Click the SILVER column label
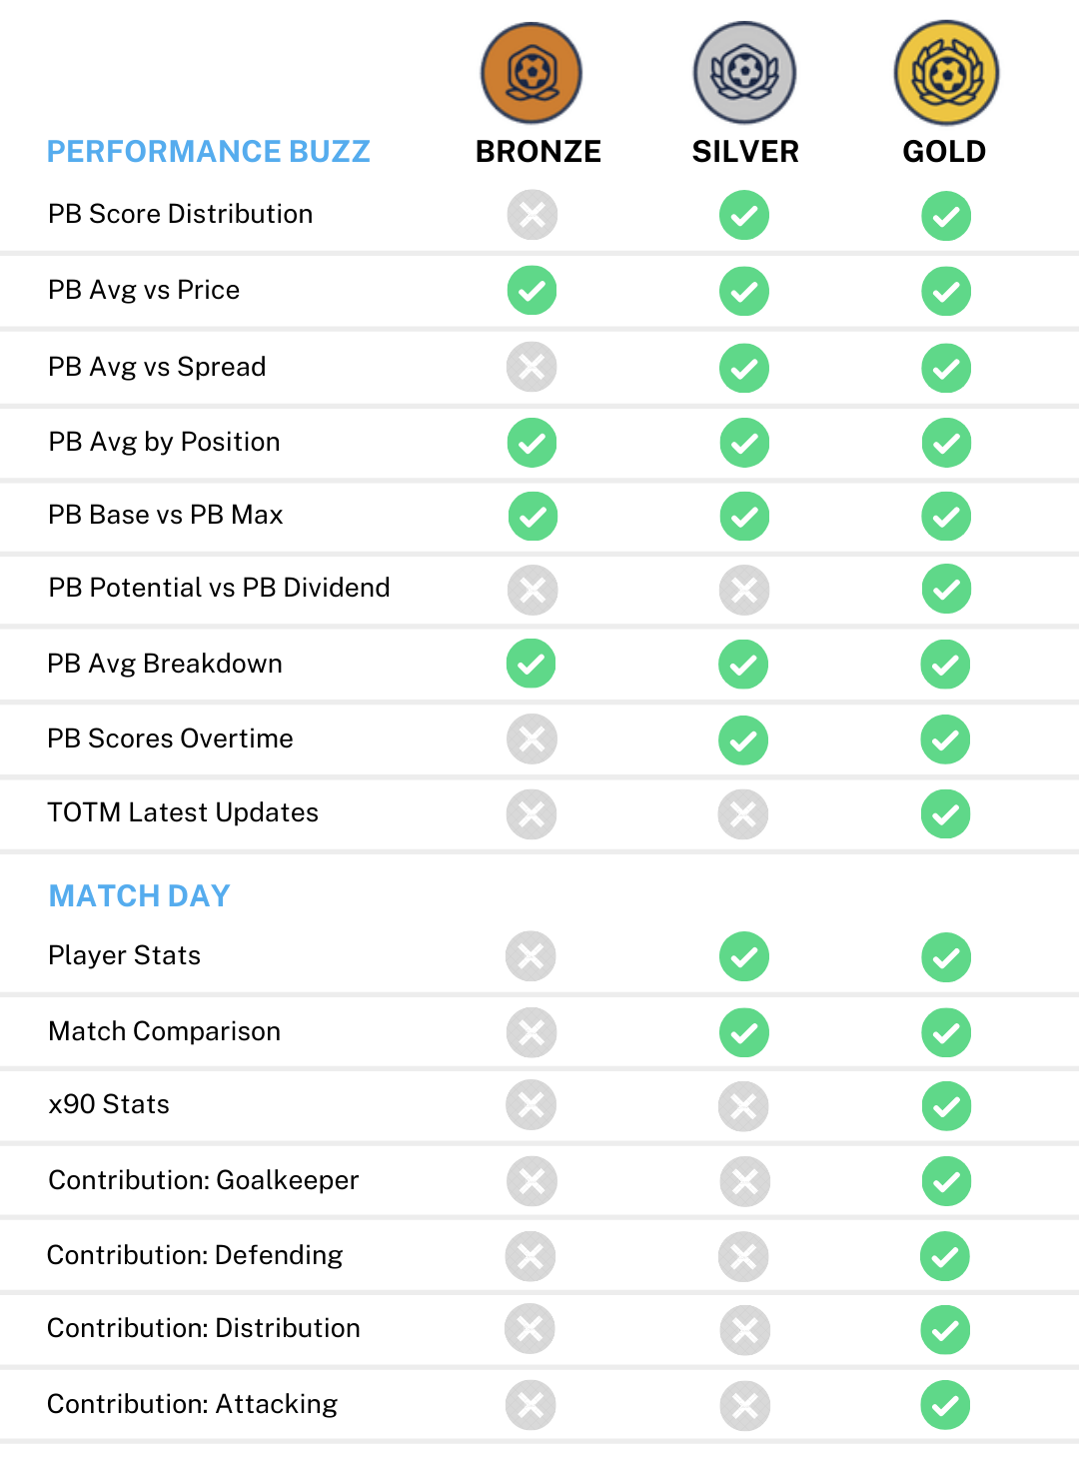1079x1459 pixels. coord(745,151)
